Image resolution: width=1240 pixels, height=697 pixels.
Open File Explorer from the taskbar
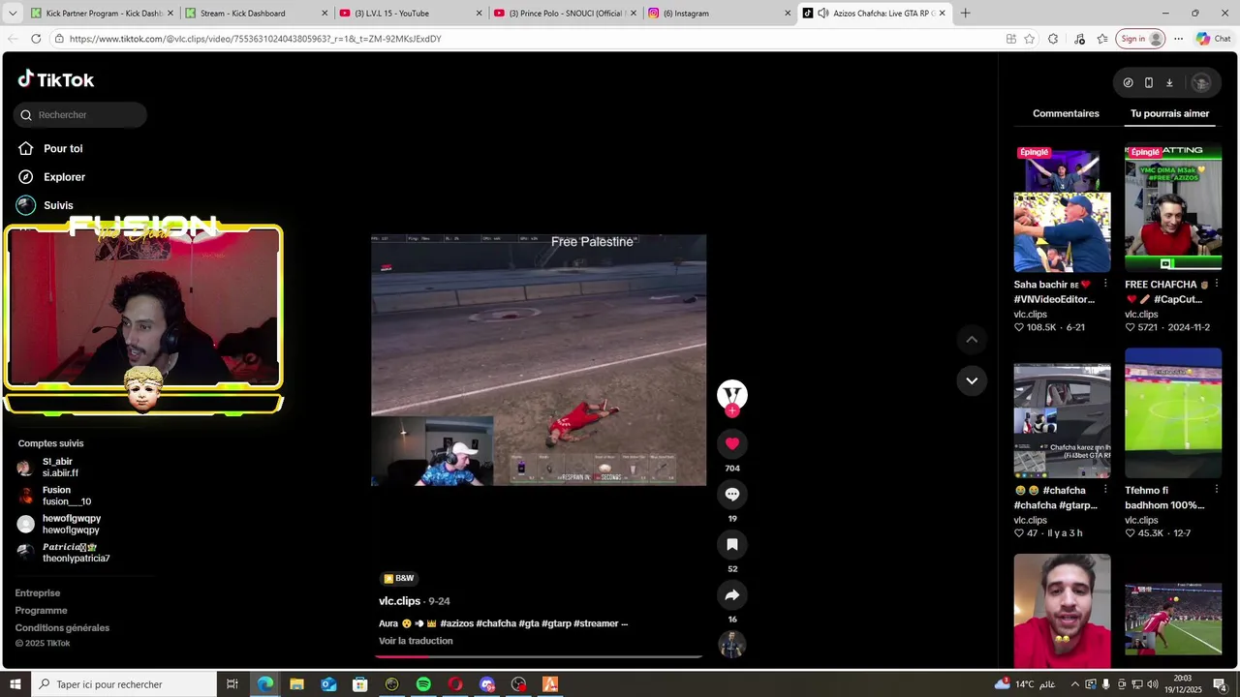click(296, 684)
